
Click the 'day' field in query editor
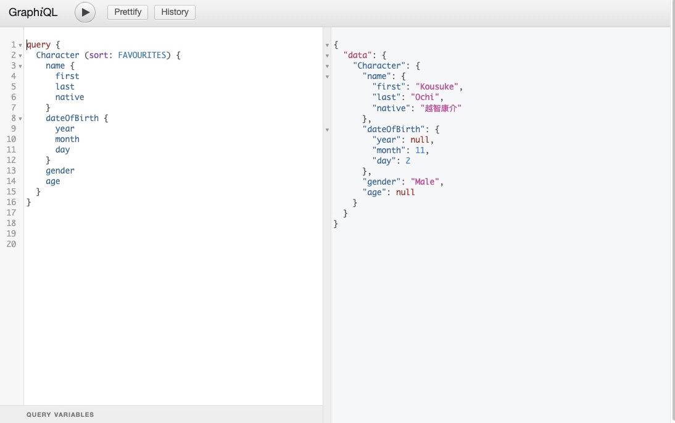click(62, 149)
